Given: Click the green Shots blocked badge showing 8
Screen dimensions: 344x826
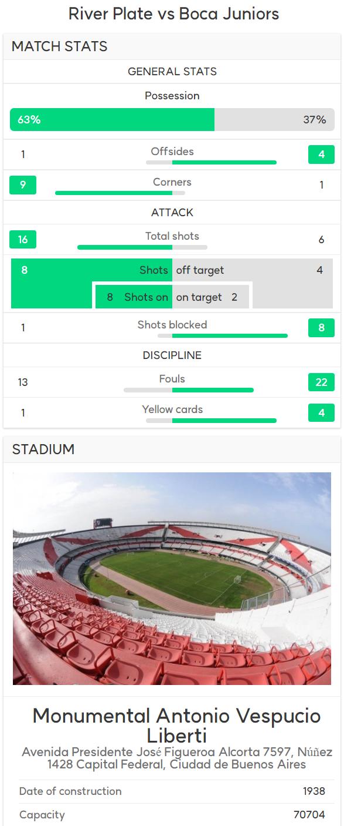Looking at the screenshot, I should [321, 328].
